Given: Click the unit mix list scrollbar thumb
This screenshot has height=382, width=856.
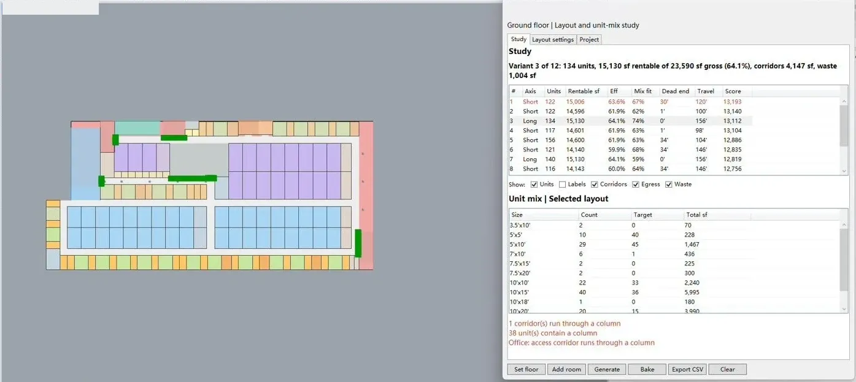Looking at the screenshot, I should (844, 260).
